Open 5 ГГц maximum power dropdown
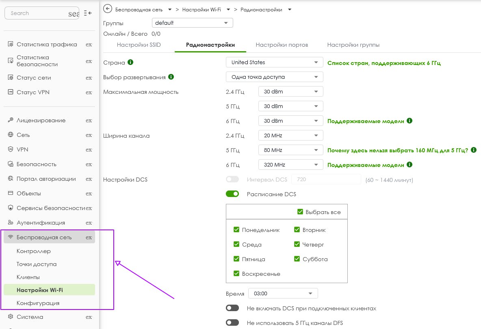 291,106
